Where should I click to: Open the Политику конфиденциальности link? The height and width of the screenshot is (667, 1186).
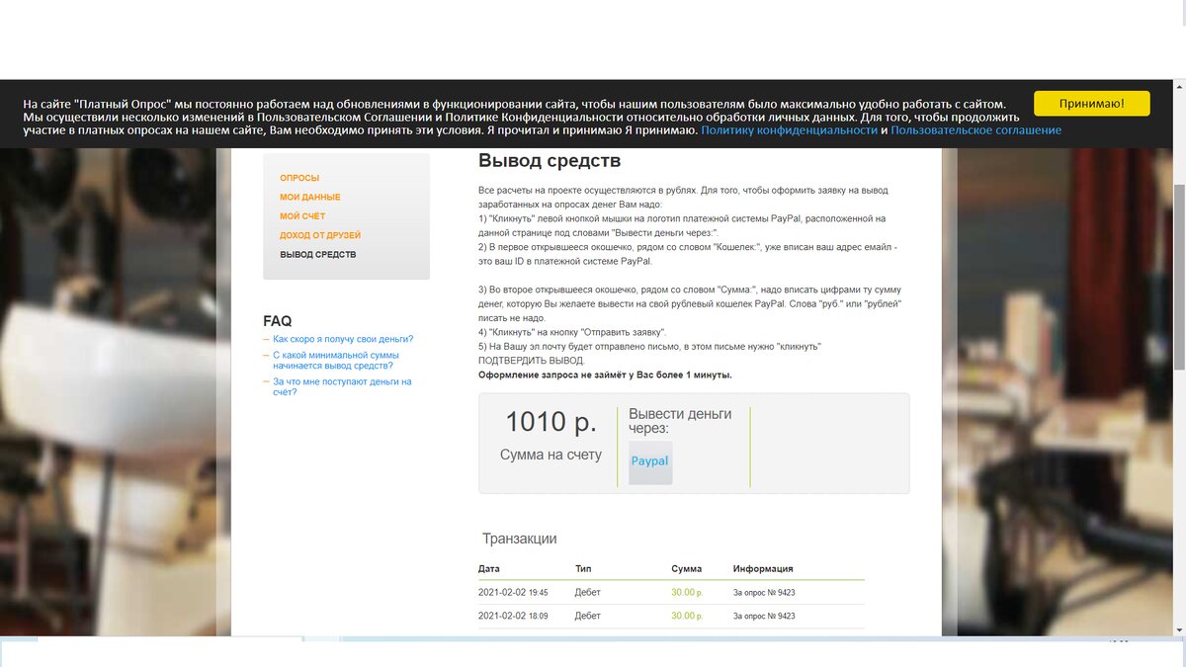790,130
